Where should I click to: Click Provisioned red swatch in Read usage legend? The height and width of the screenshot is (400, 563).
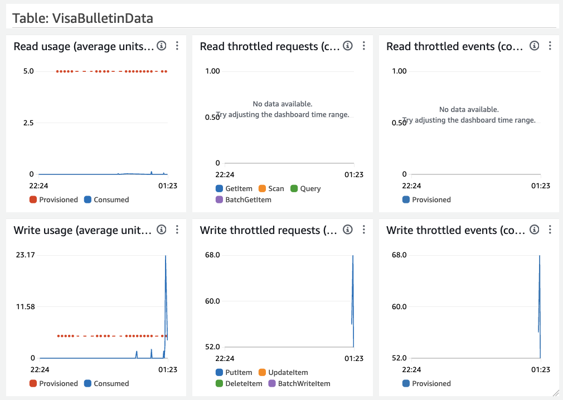click(x=33, y=200)
